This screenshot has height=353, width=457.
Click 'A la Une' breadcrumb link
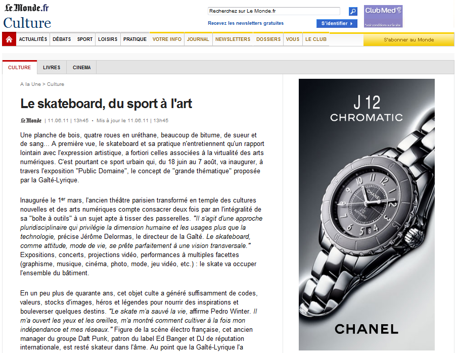pyautogui.click(x=30, y=84)
